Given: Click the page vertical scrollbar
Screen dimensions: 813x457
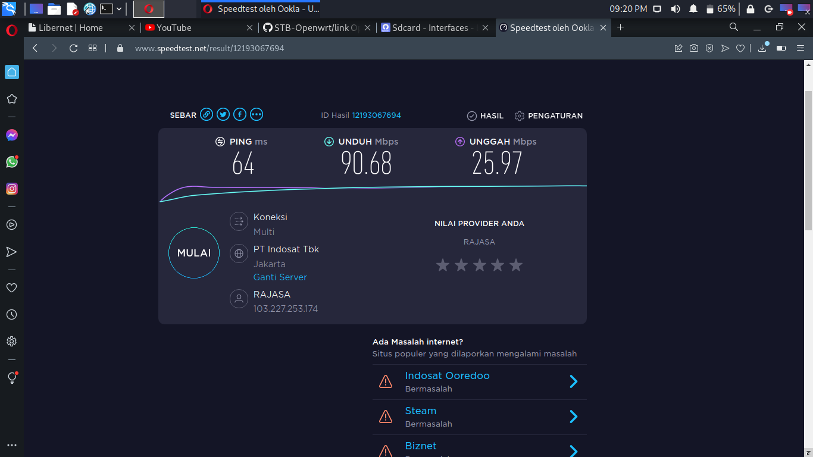Looking at the screenshot, I should click(808, 161).
